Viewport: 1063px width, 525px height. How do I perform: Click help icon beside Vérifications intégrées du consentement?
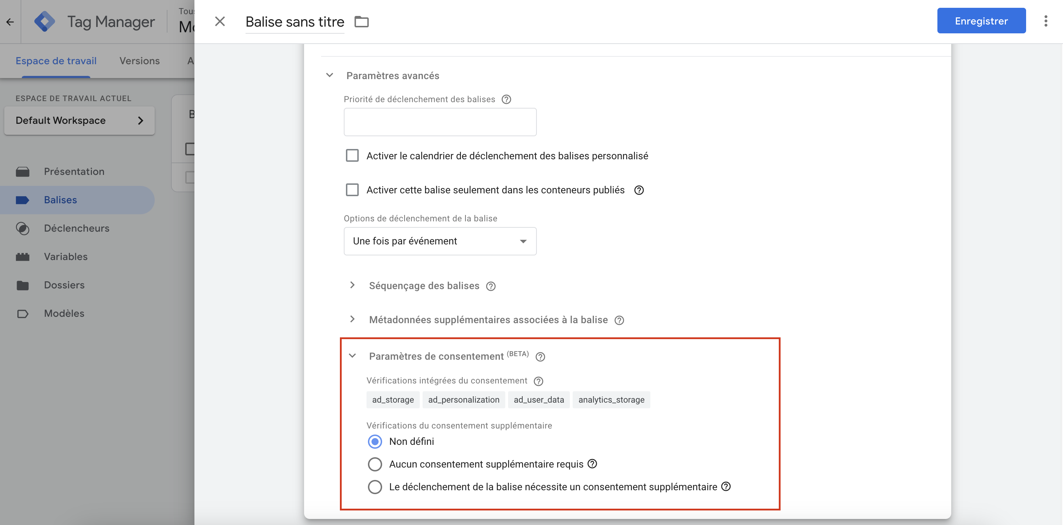[538, 381]
